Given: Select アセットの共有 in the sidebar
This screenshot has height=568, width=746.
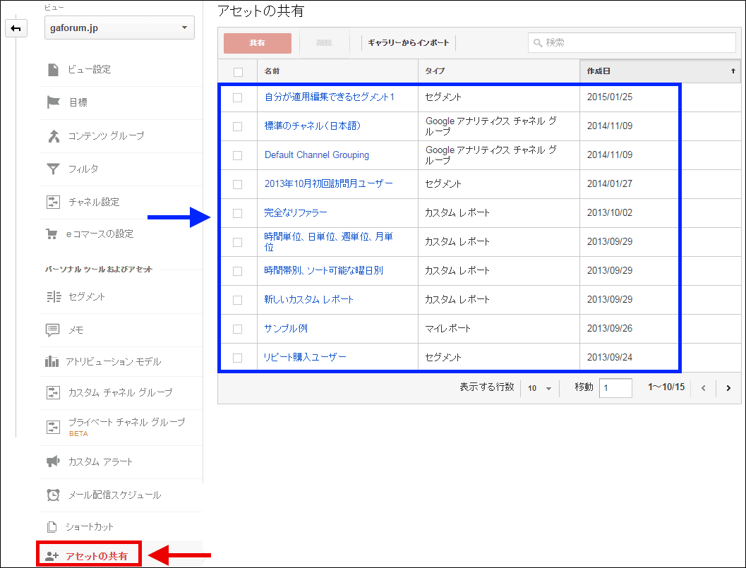Looking at the screenshot, I should 97,556.
